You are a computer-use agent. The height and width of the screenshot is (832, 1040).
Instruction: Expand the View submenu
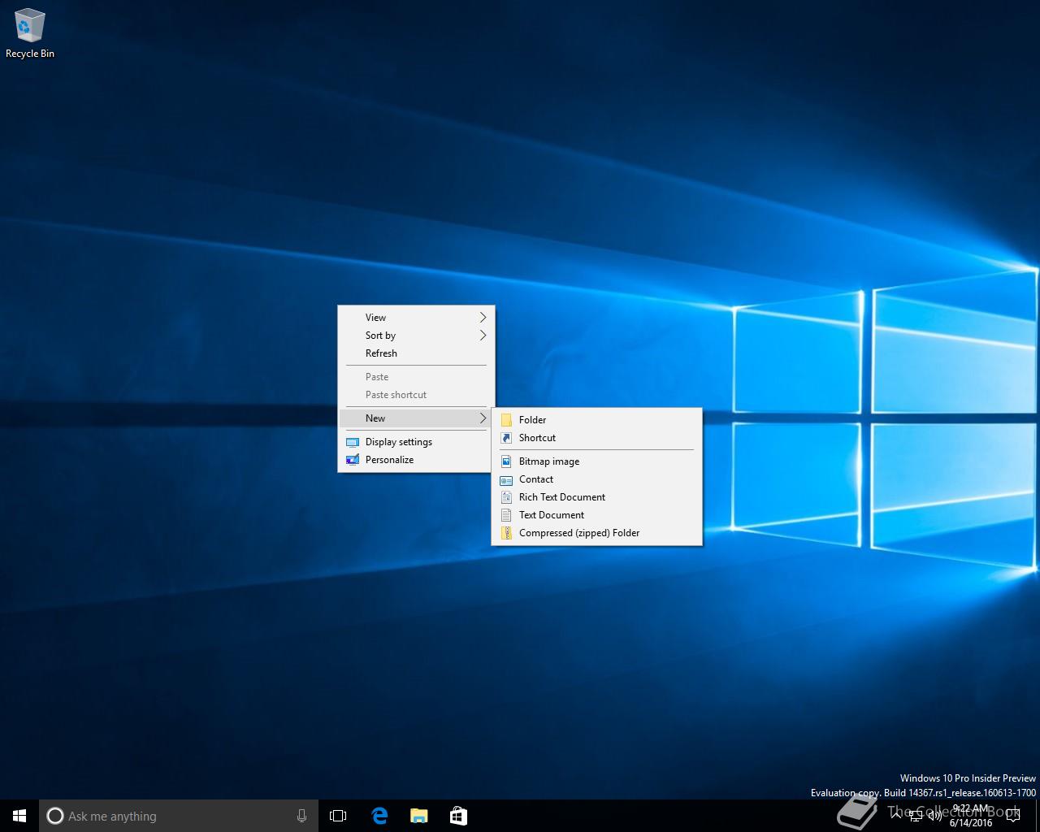pyautogui.click(x=416, y=318)
